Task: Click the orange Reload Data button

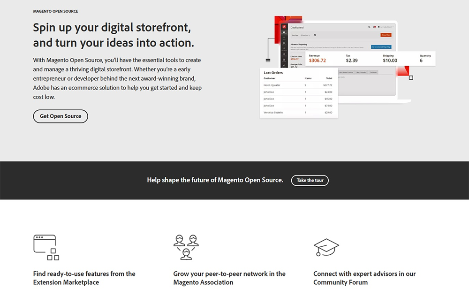Action: pyautogui.click(x=386, y=35)
